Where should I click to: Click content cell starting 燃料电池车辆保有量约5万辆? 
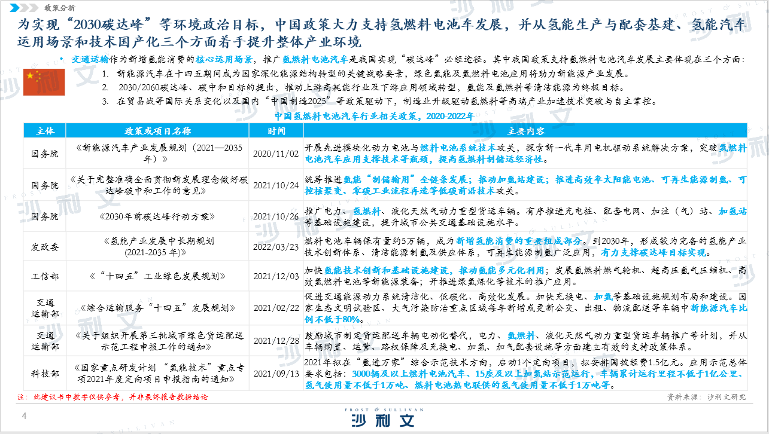coord(525,246)
